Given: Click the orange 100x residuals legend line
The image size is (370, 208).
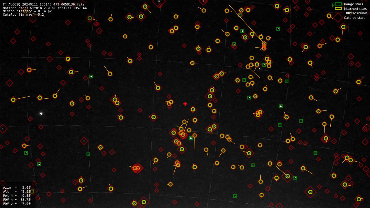Looking at the screenshot, I should coord(338,13).
